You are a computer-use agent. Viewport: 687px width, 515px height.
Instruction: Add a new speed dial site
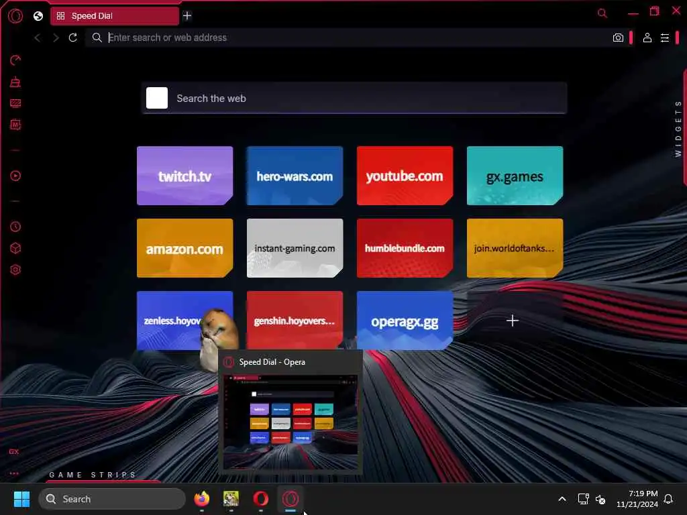point(513,321)
